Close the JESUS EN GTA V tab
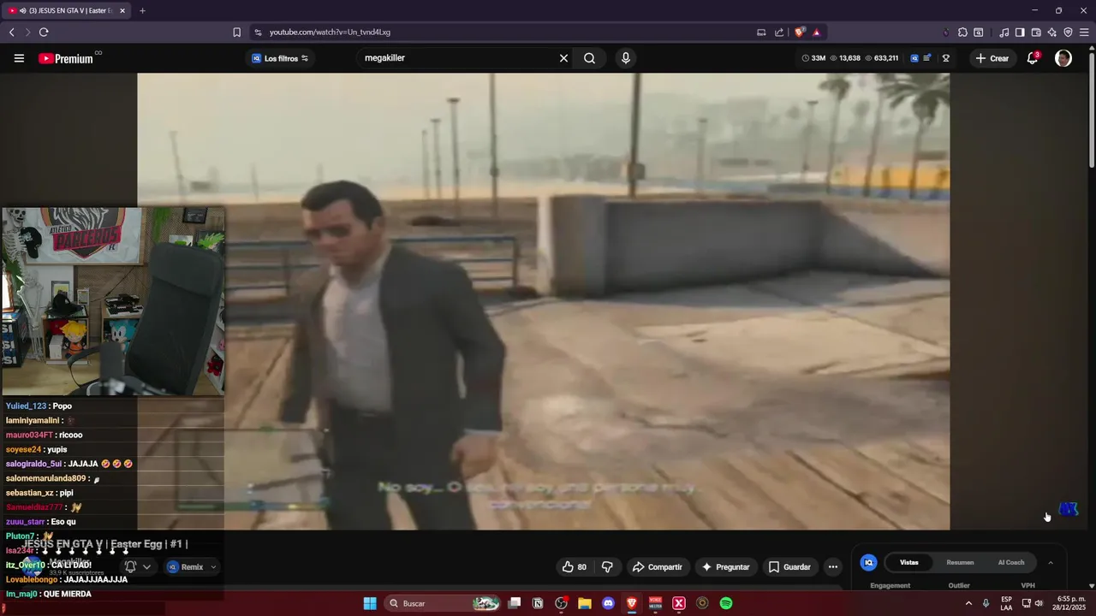This screenshot has height=616, width=1096. [x=122, y=10]
